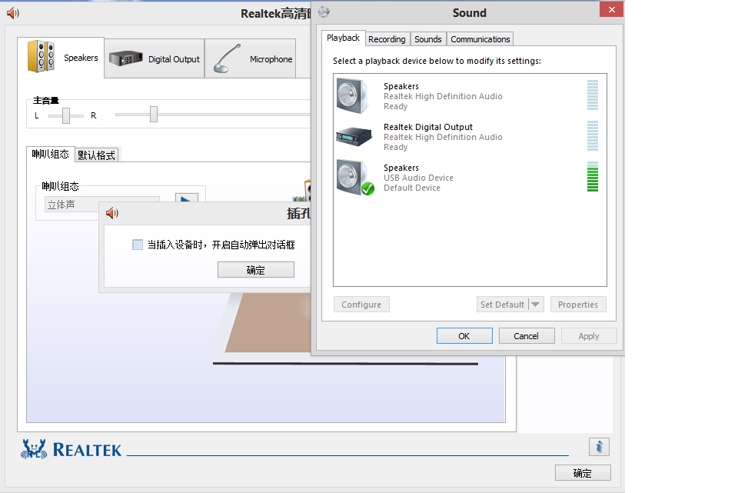Adjust the main volume slider
Viewport: 738px width, 493px height.
154,114
